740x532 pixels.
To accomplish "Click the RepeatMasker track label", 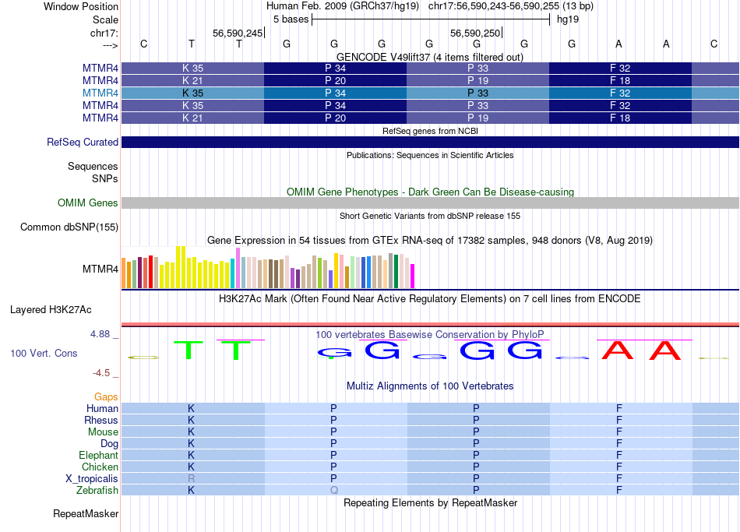I will pos(86,513).
